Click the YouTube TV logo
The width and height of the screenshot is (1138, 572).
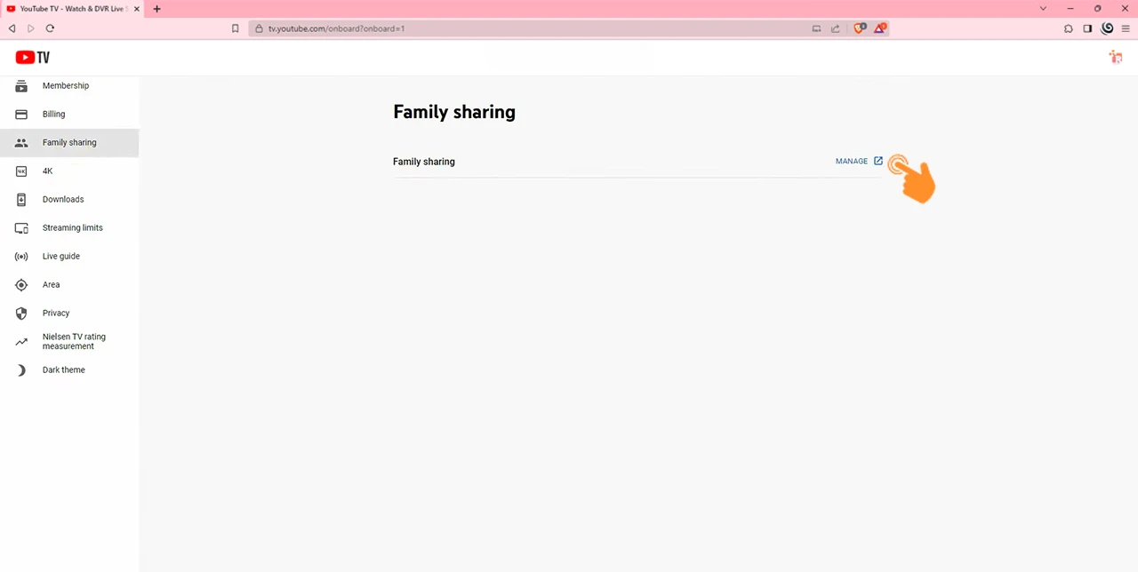coord(32,57)
